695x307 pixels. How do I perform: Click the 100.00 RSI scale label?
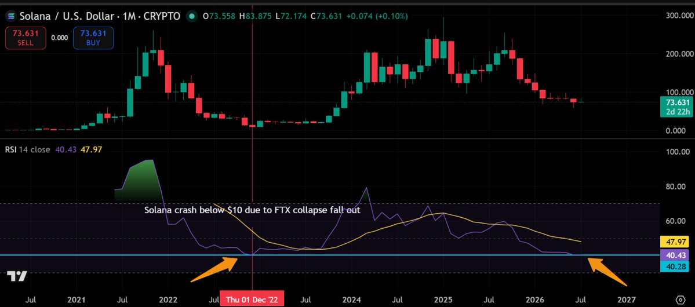click(677, 152)
